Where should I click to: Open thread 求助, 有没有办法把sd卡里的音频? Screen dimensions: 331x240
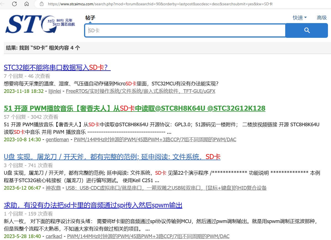pos(93,205)
